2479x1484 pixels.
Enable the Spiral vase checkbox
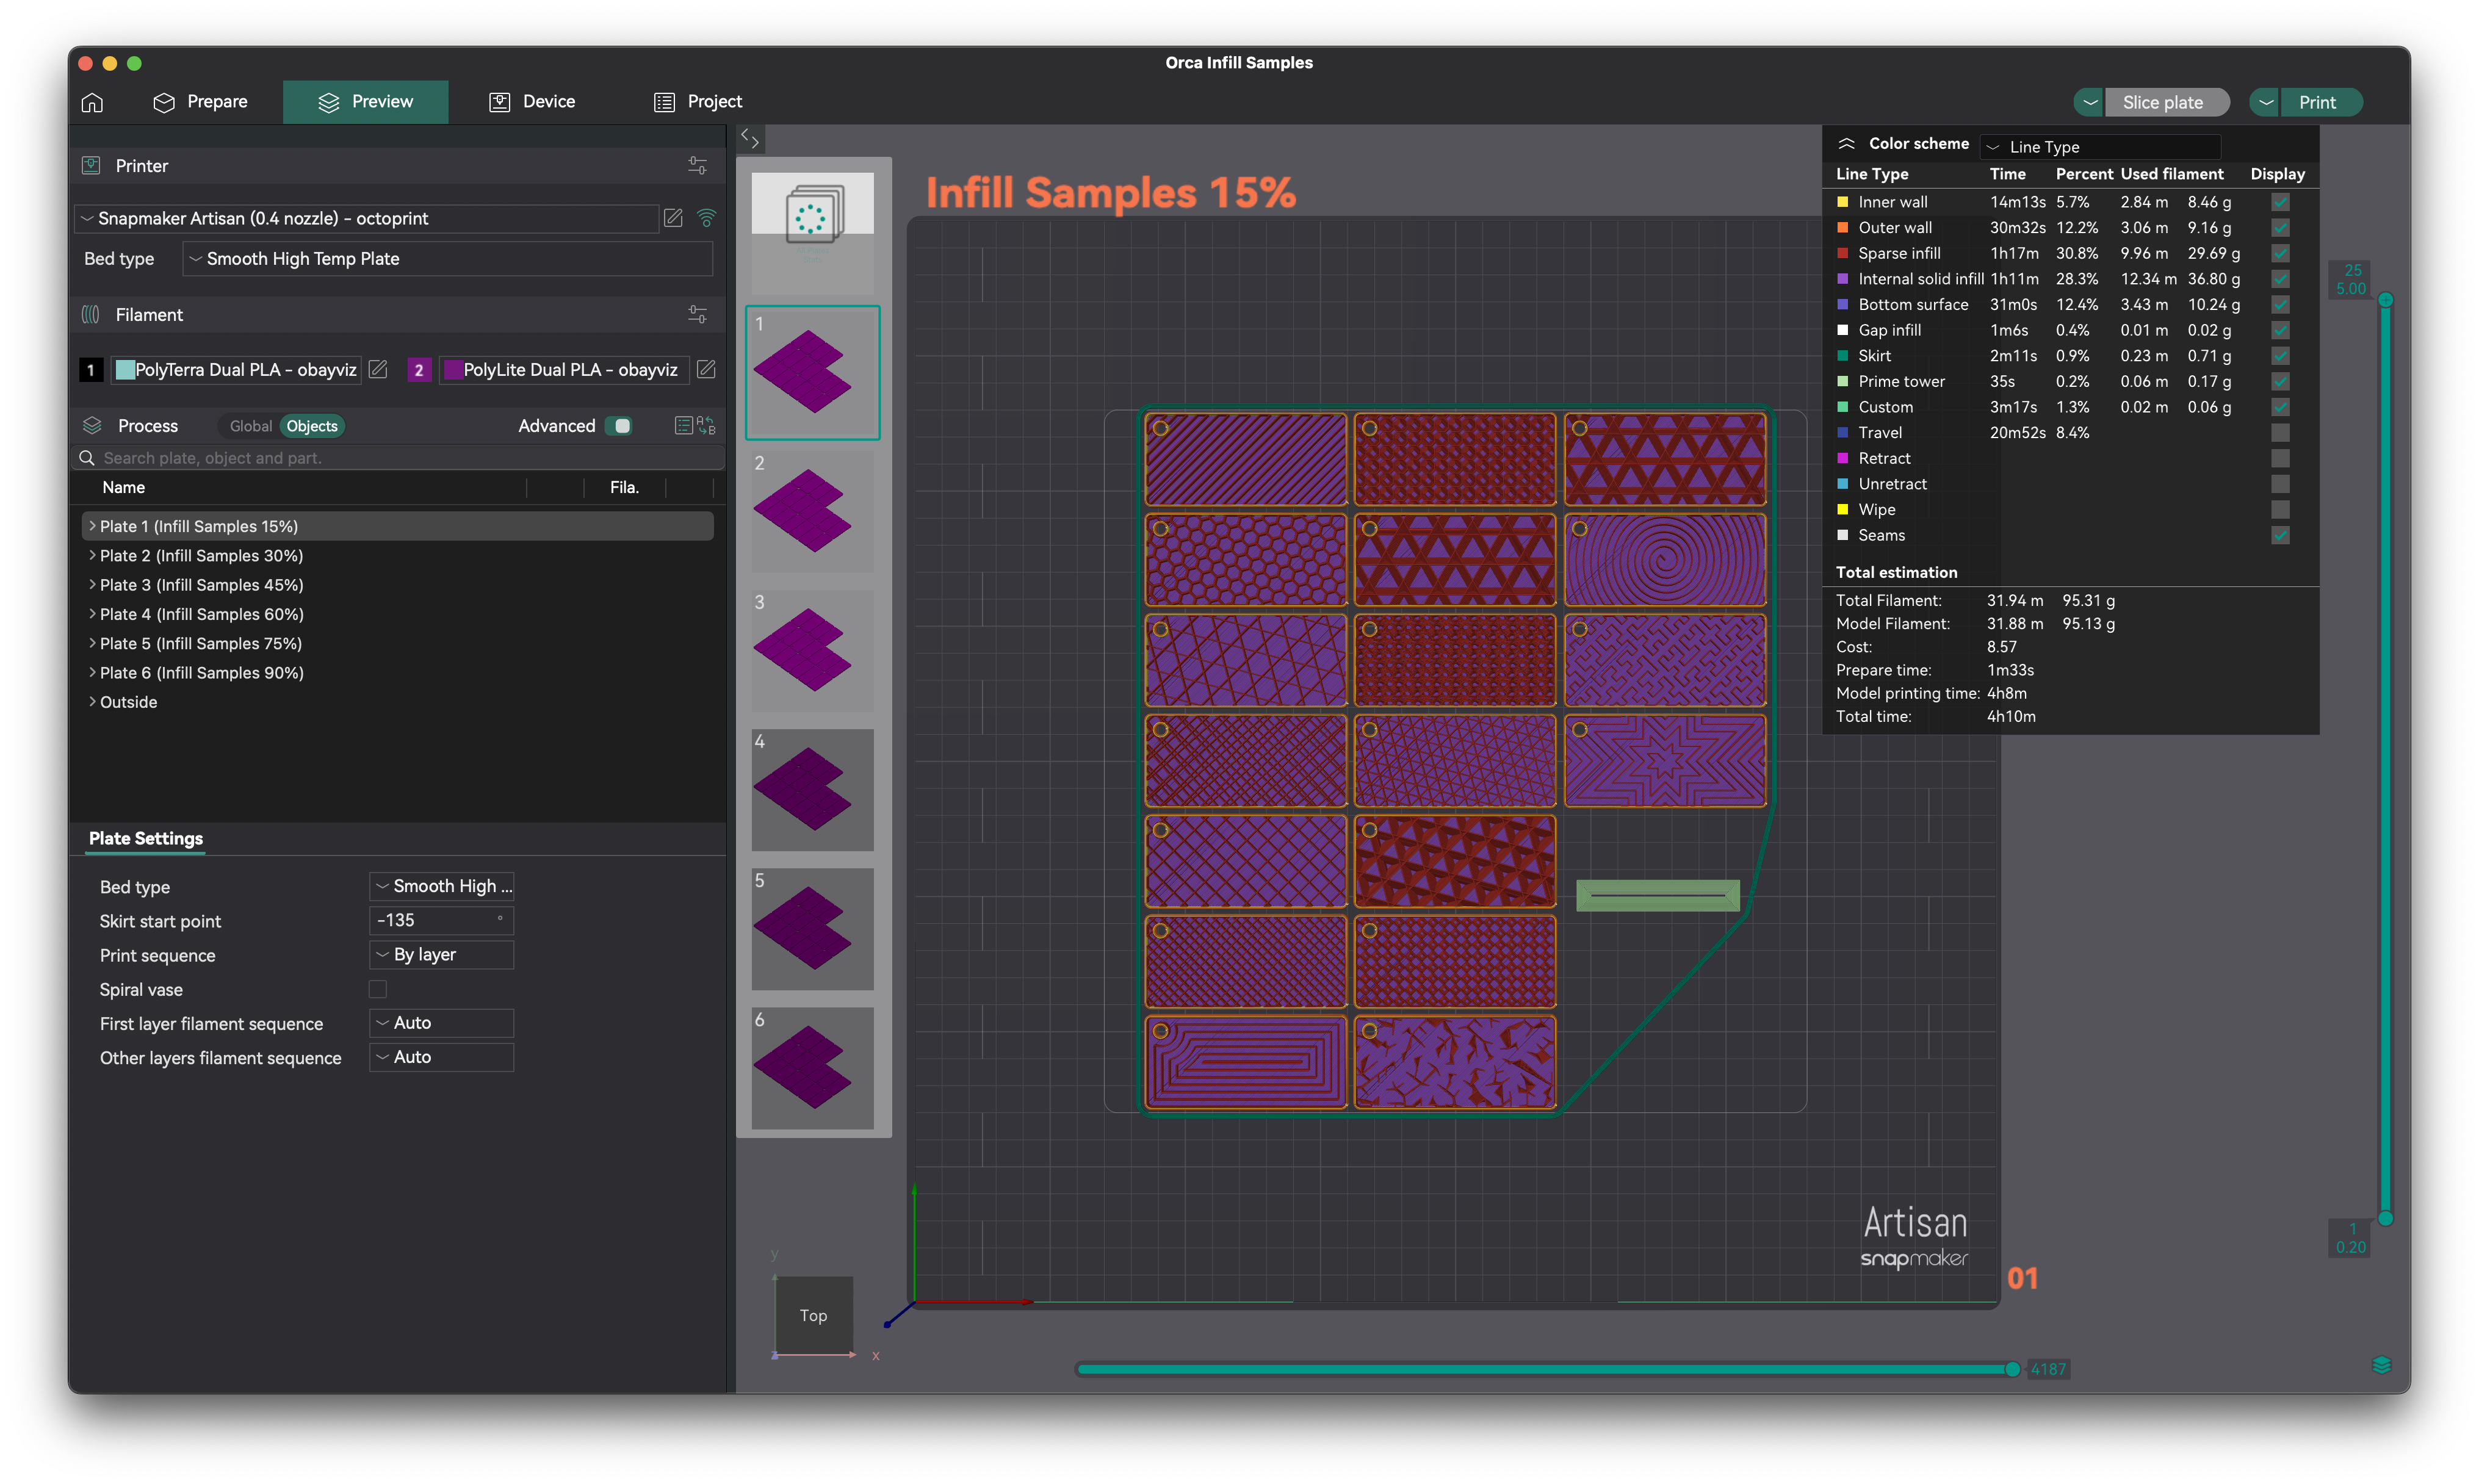(378, 989)
